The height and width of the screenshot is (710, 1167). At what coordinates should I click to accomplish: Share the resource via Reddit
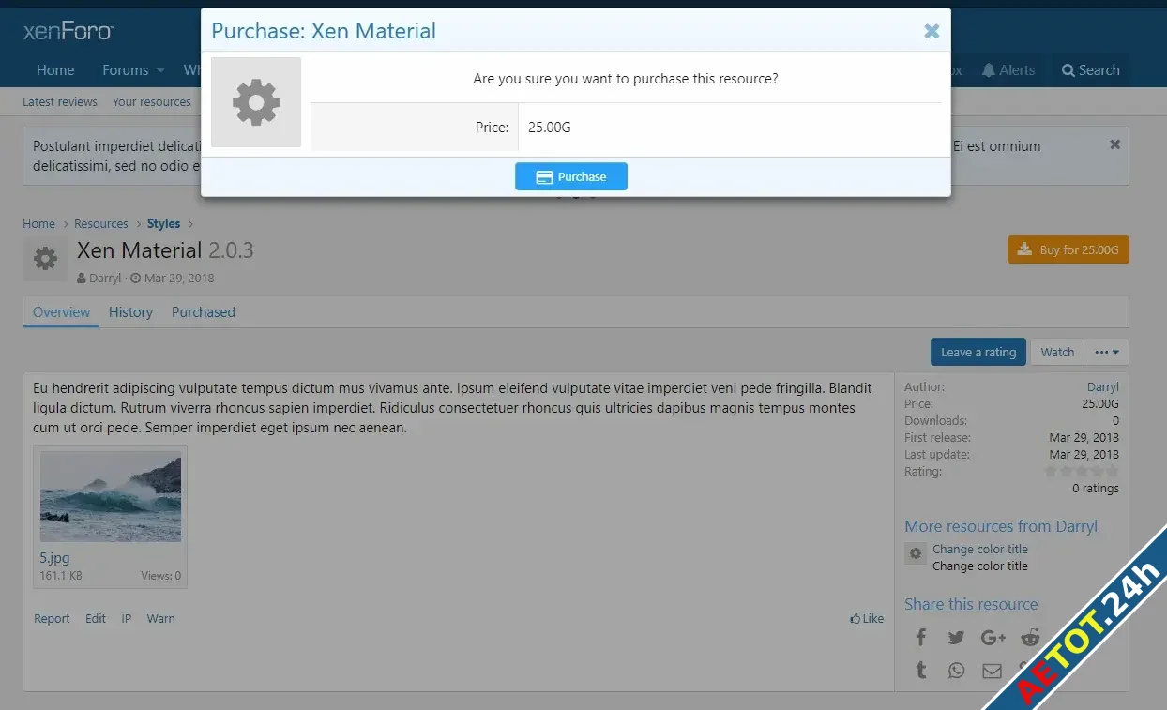1029,637
